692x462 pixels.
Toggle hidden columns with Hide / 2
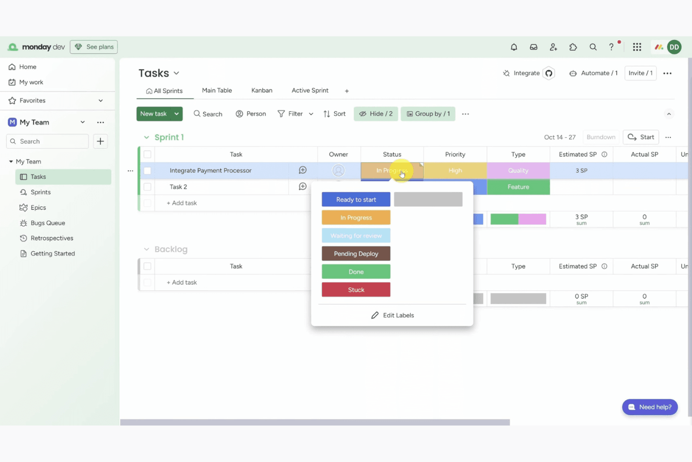(376, 114)
